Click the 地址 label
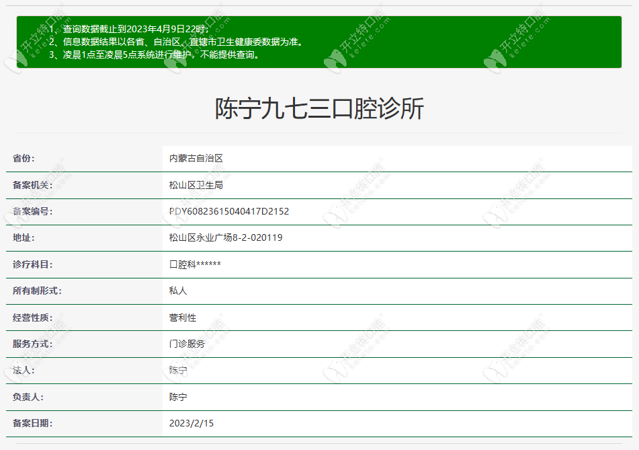The width and height of the screenshot is (639, 450). [x=24, y=237]
